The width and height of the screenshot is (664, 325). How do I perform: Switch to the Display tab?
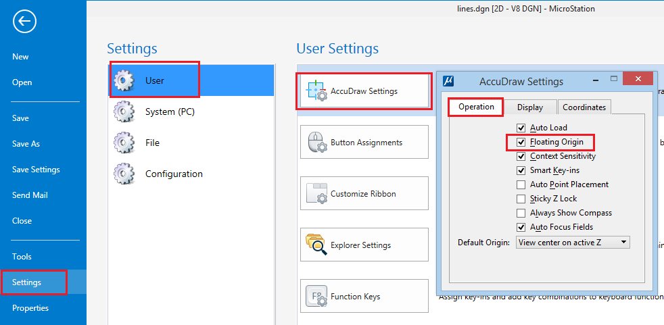click(x=529, y=107)
